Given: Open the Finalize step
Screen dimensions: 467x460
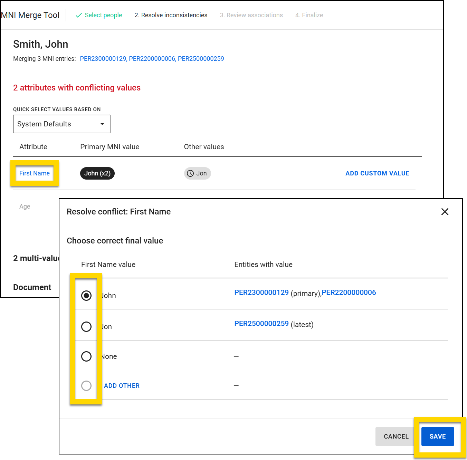Looking at the screenshot, I should [309, 15].
